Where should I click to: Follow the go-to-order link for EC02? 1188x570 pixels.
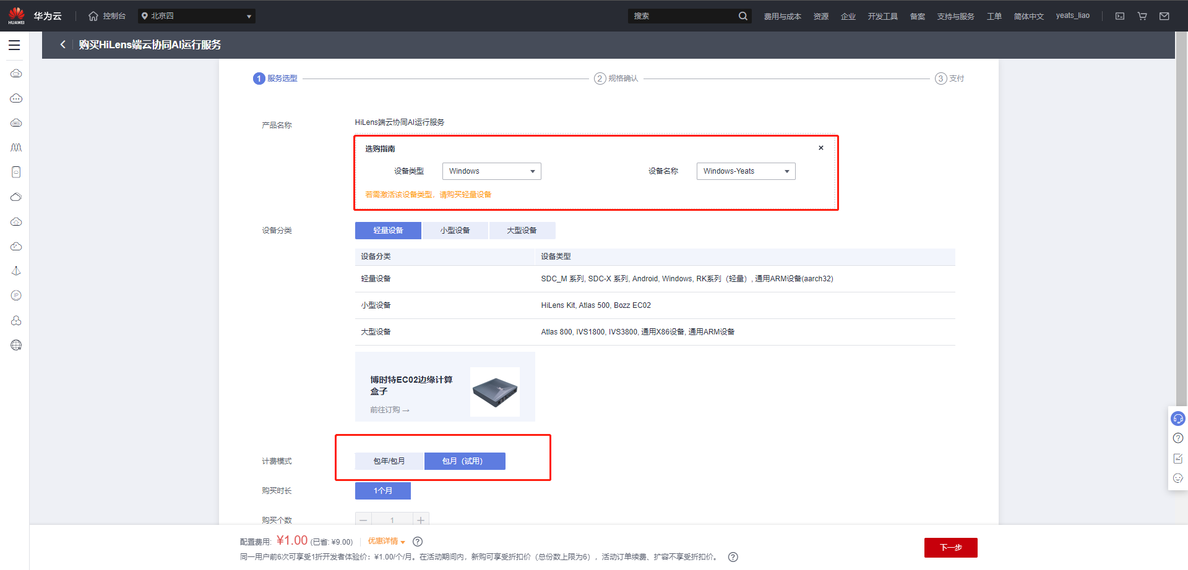click(x=390, y=410)
